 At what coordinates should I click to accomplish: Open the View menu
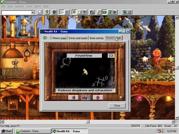[x=10, y=6]
